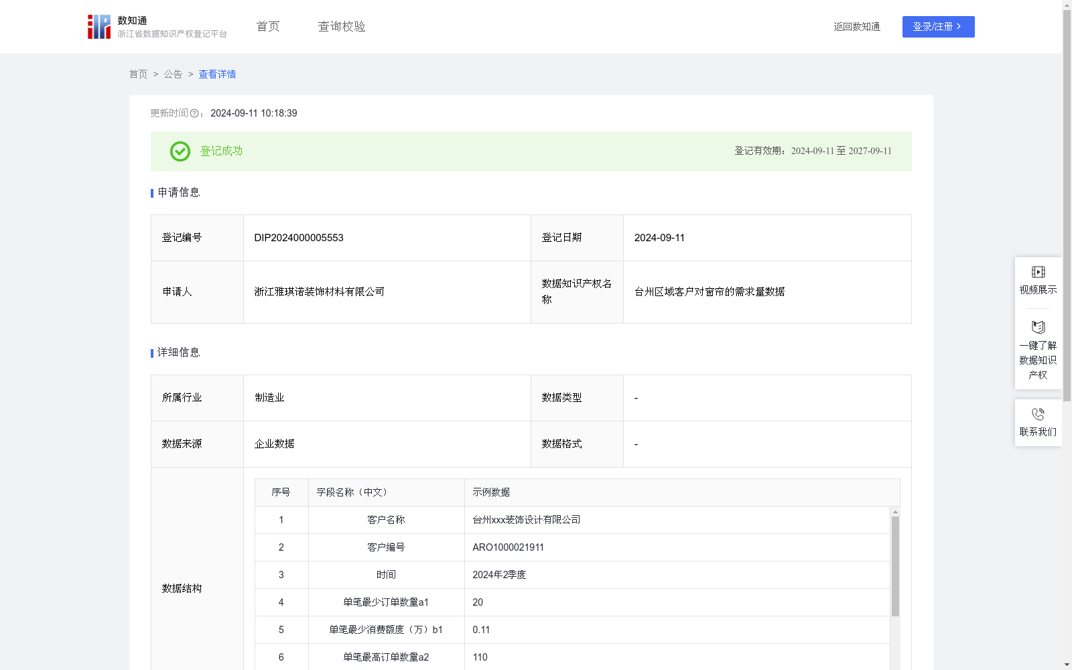Go to 公告 in the breadcrumb

(x=173, y=74)
